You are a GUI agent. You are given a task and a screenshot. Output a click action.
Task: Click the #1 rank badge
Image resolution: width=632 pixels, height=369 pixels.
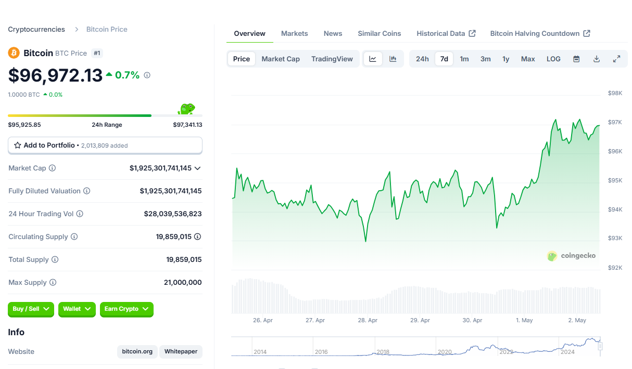pyautogui.click(x=97, y=53)
